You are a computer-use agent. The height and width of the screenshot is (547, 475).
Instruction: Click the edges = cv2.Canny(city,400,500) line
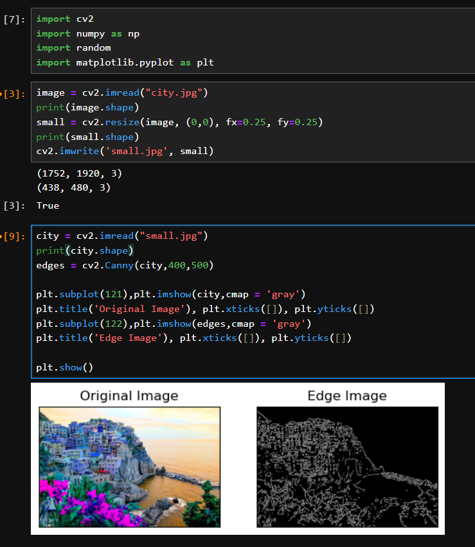(x=125, y=266)
